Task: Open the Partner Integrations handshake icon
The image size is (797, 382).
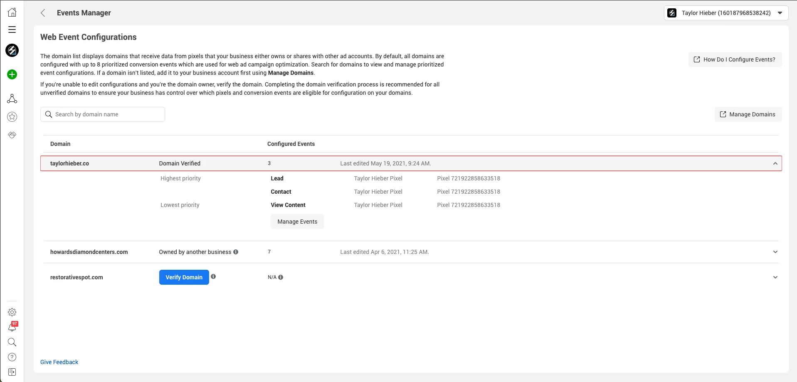Action: (12, 135)
